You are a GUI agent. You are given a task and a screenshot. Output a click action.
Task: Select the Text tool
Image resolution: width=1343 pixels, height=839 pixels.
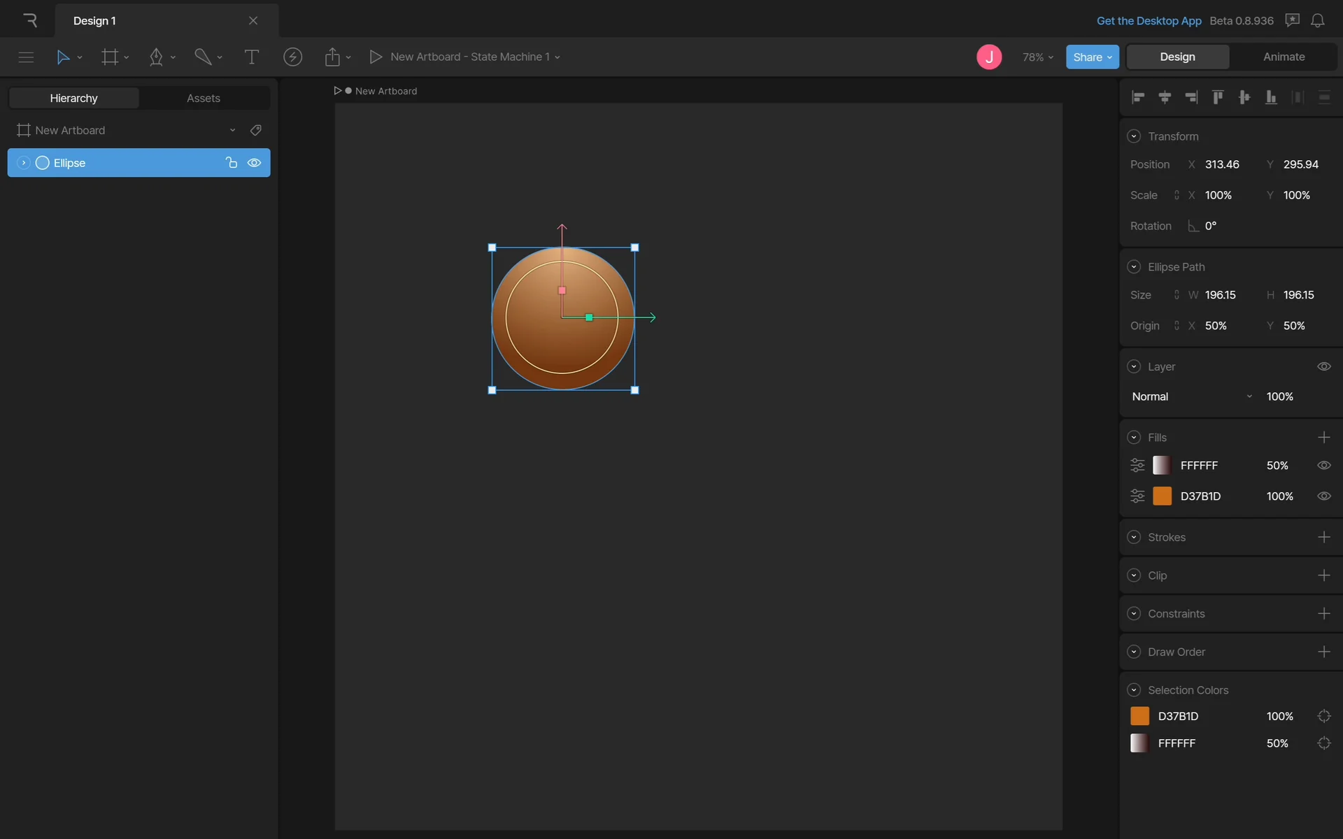(x=251, y=57)
